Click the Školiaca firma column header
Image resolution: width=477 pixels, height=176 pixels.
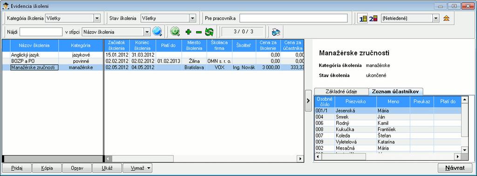tap(219, 46)
